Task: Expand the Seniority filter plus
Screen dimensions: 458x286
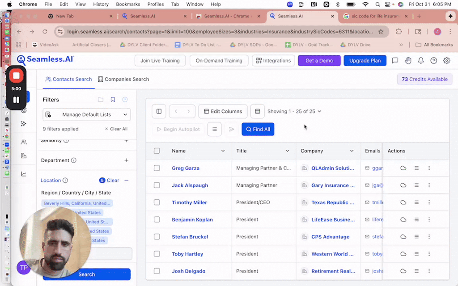Action: 126,141
